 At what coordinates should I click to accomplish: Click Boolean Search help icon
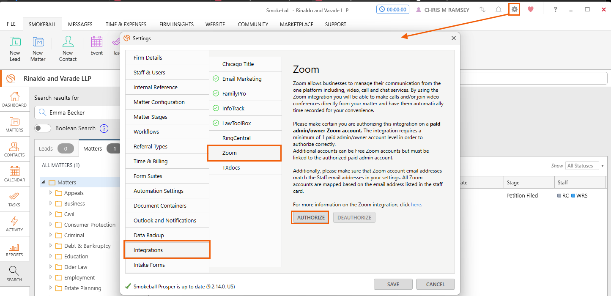click(x=104, y=129)
